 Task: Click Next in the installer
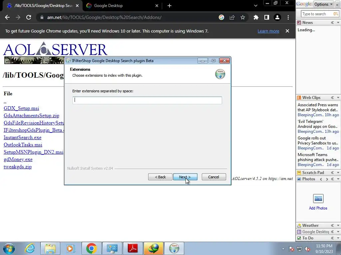click(185, 177)
